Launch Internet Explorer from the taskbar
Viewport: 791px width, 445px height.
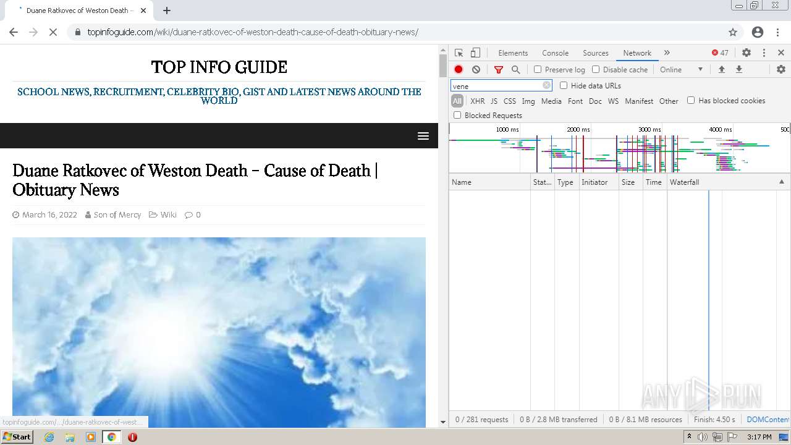(49, 437)
